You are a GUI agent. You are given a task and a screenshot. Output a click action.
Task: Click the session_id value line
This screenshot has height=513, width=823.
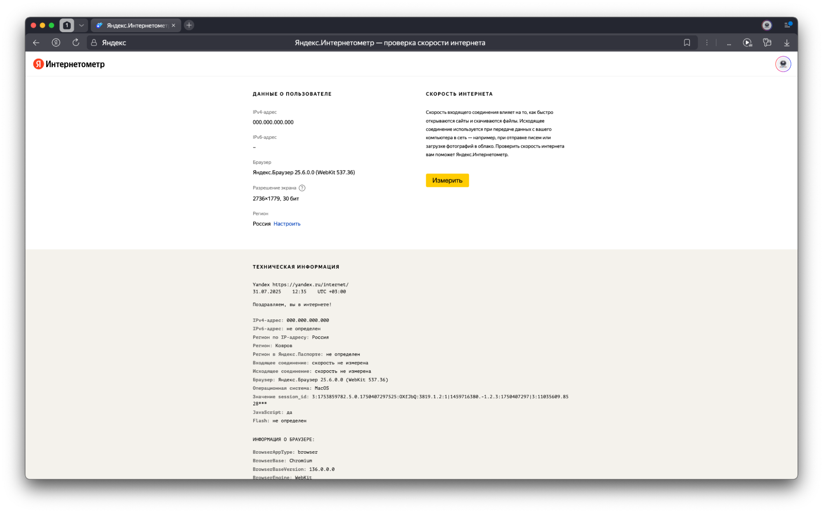click(x=410, y=400)
